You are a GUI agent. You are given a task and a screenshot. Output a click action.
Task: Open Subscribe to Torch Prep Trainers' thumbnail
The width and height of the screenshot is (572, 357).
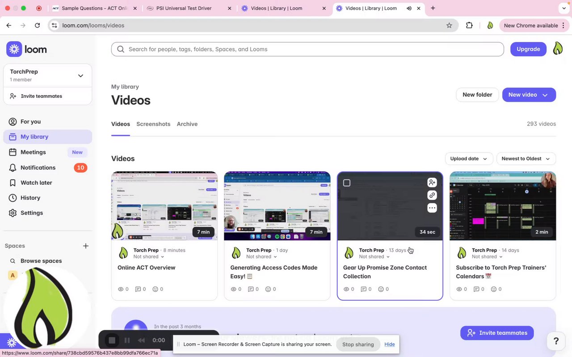503,206
